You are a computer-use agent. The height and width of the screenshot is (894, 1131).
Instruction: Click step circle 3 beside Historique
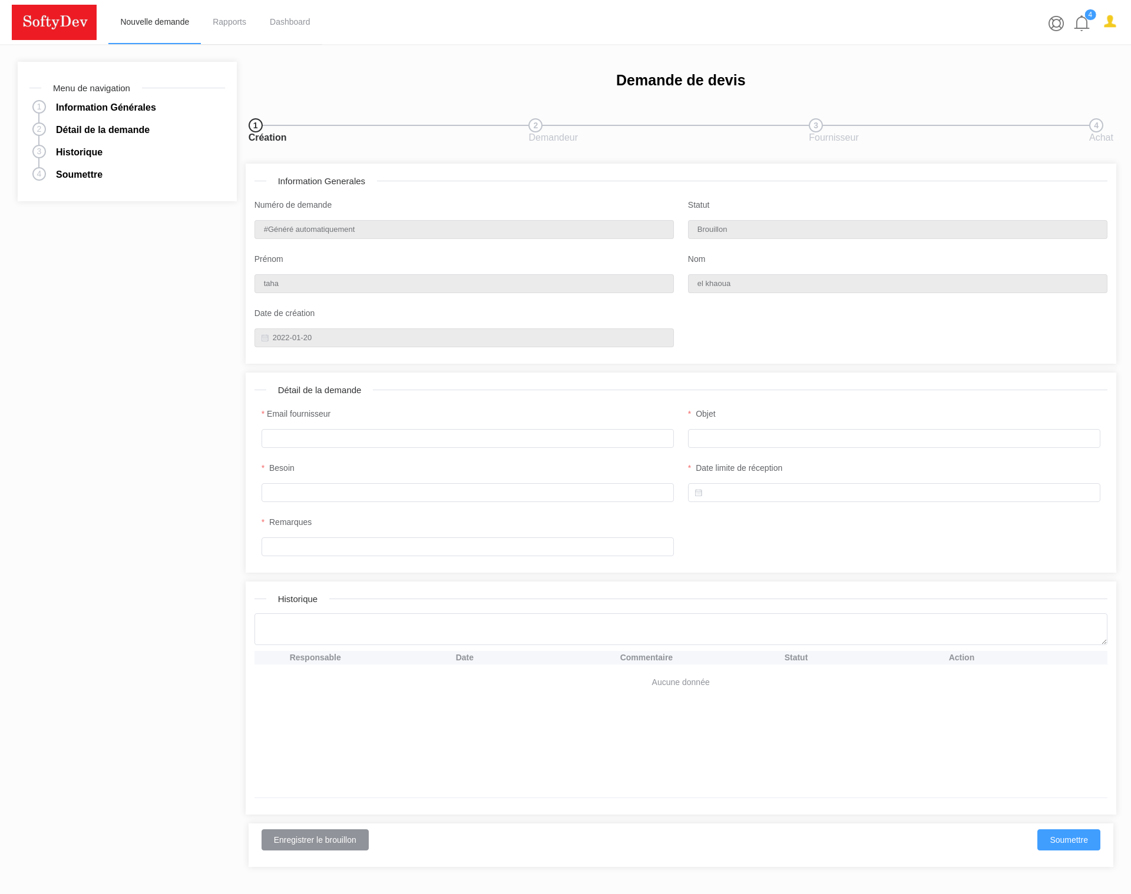39,151
